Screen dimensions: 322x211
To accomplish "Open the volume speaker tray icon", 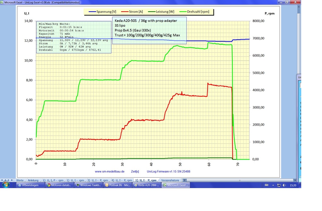I will coord(284,185).
